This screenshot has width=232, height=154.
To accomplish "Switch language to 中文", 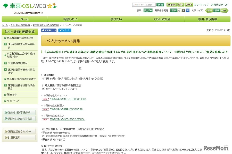I will click(180, 5).
